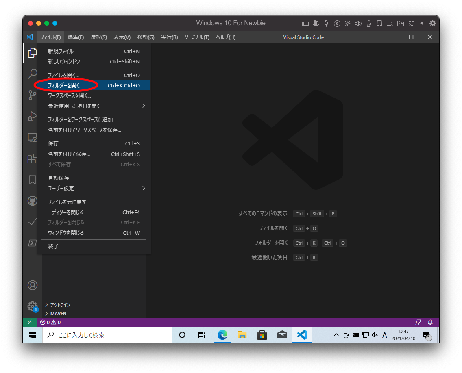The image size is (462, 373).
Task: Open the 移動(G) menu
Action: click(x=146, y=37)
